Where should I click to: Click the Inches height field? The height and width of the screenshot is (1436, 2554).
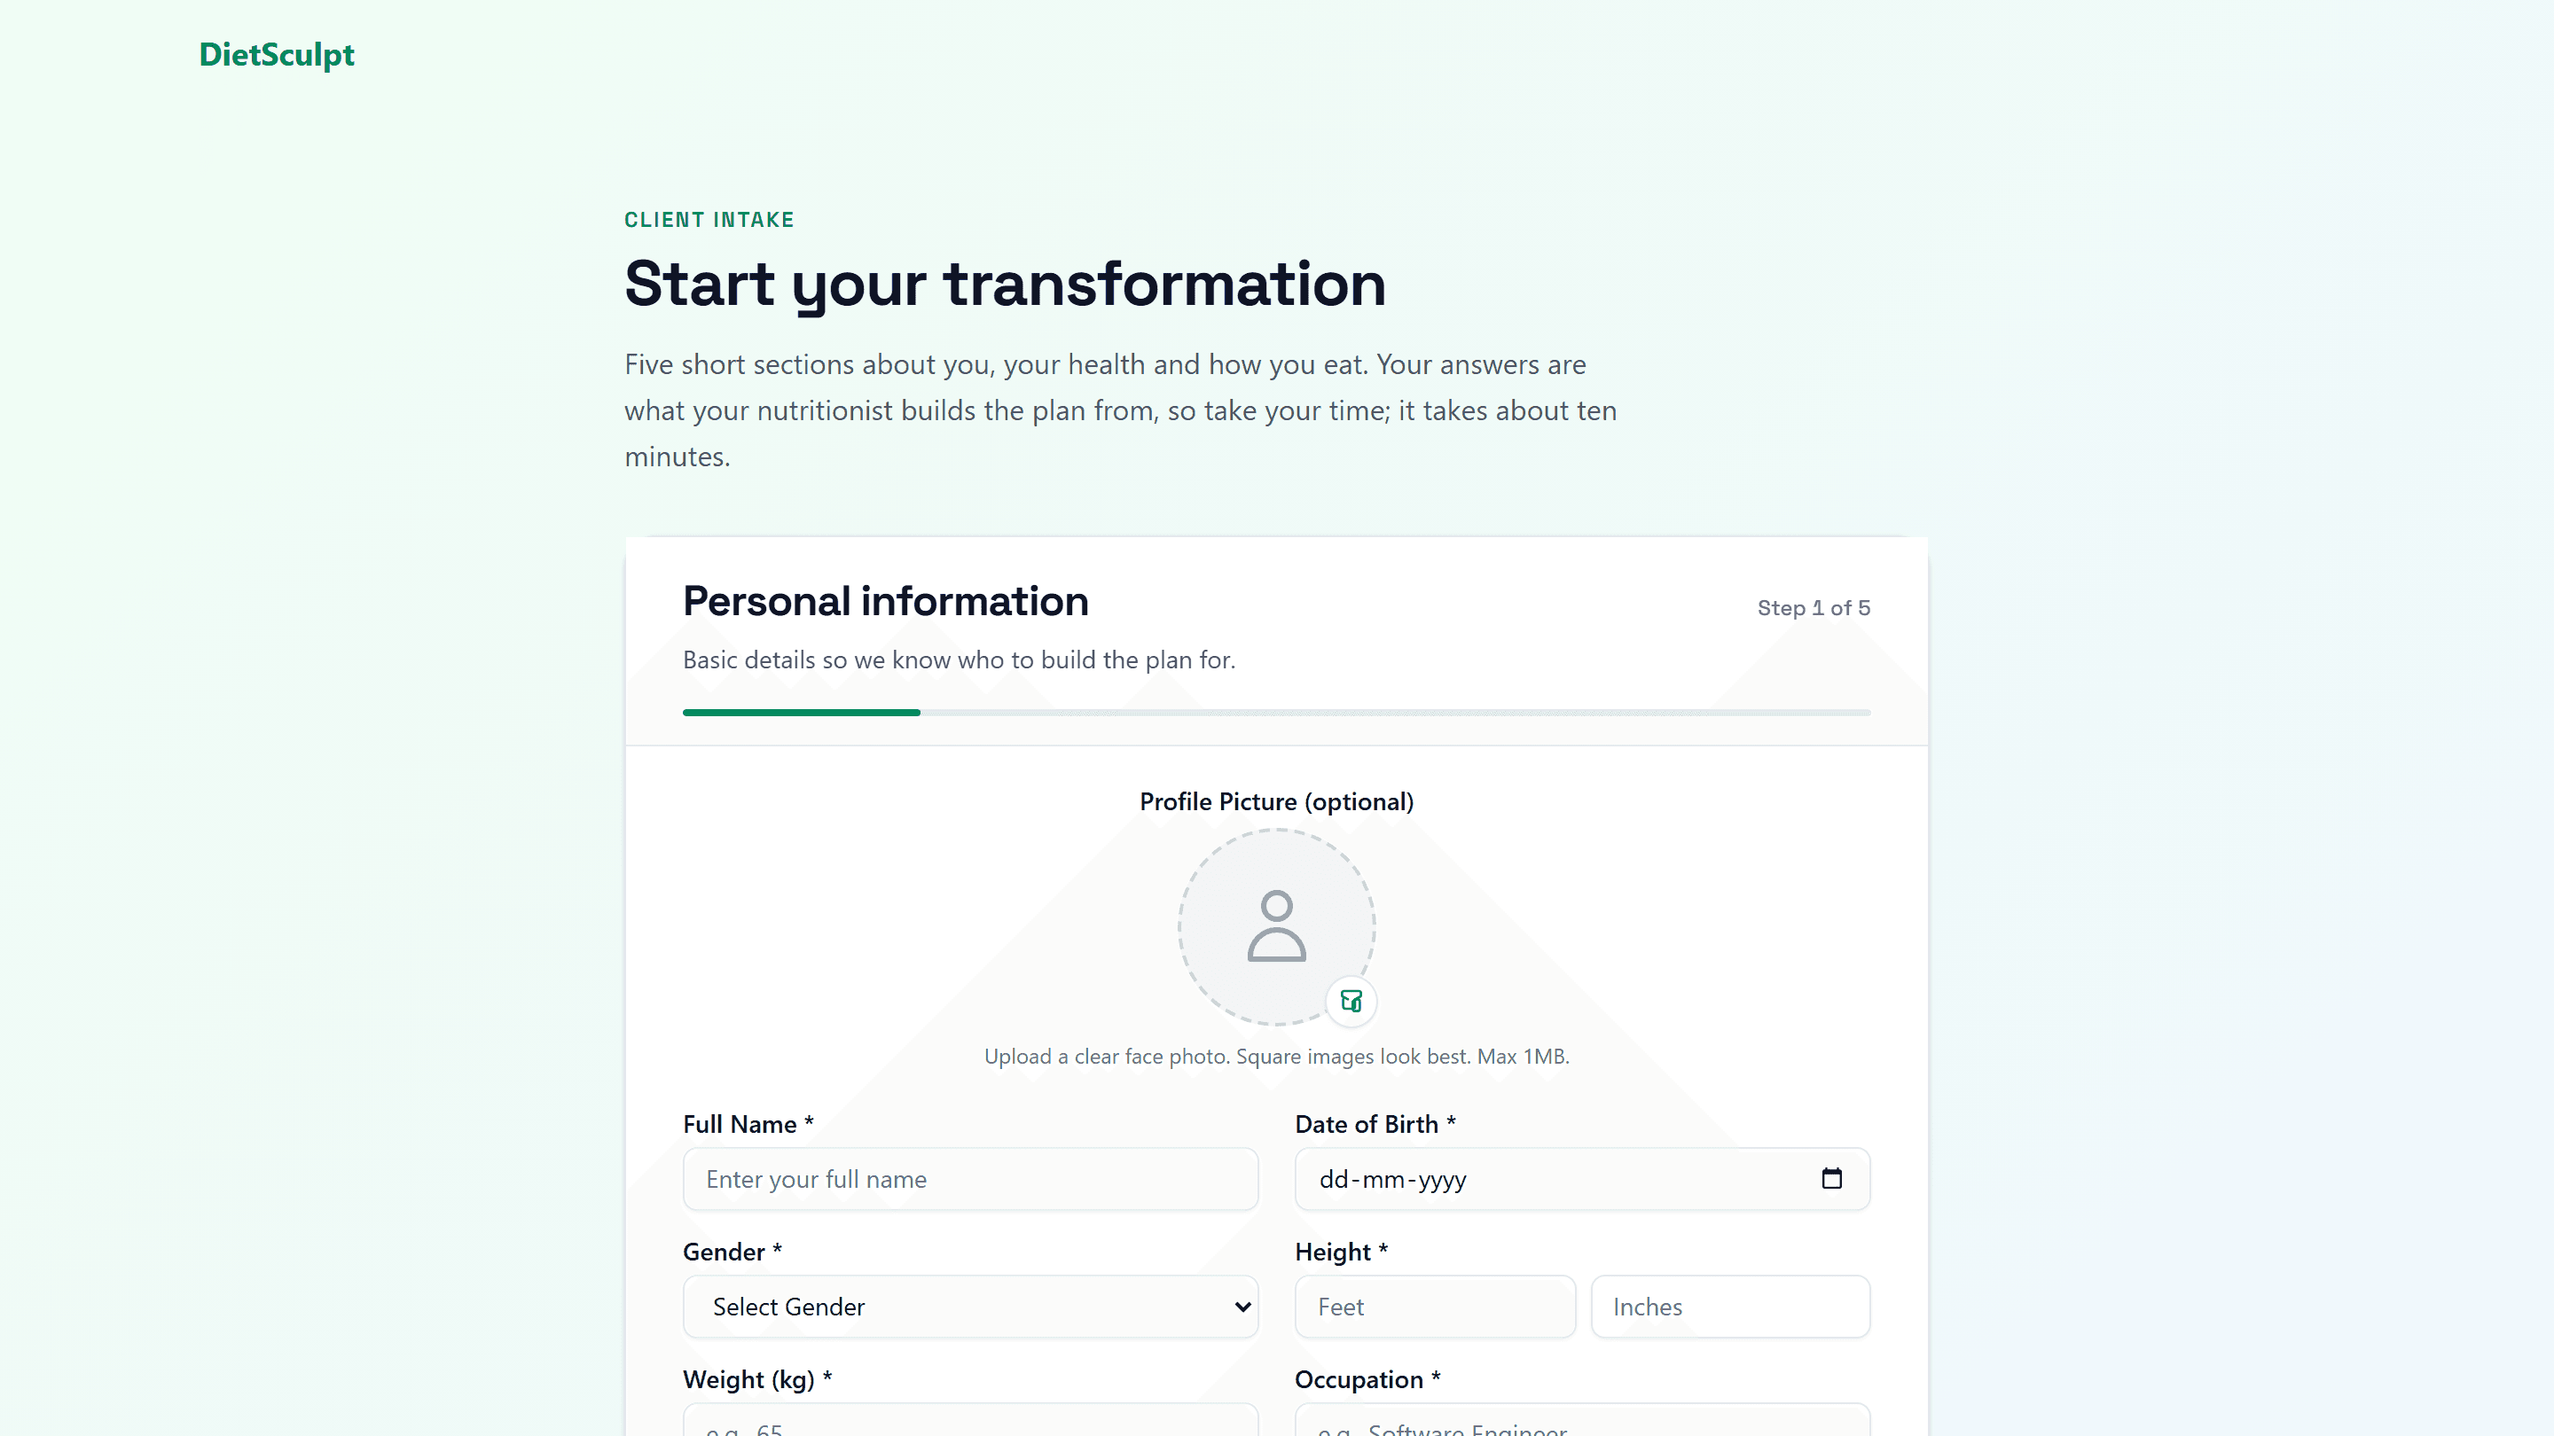pos(1730,1307)
